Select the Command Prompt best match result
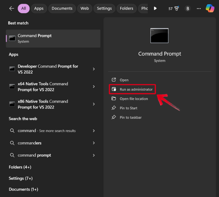219x197 pixels. point(53,39)
